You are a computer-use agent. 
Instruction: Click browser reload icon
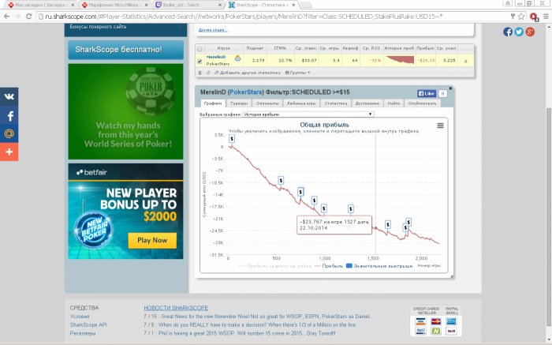click(x=29, y=17)
